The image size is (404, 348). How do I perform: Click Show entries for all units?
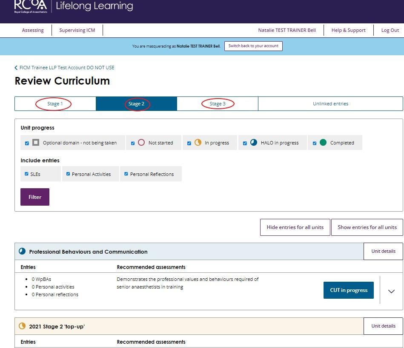(x=367, y=227)
